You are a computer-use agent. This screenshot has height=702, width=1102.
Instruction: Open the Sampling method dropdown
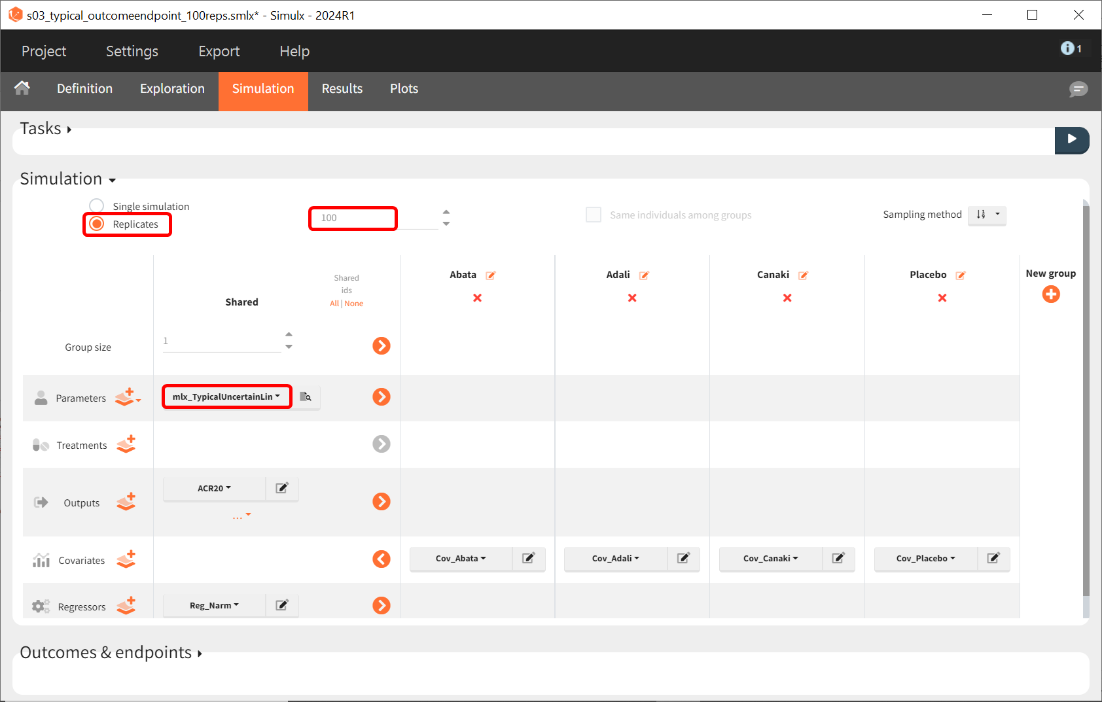click(x=987, y=215)
